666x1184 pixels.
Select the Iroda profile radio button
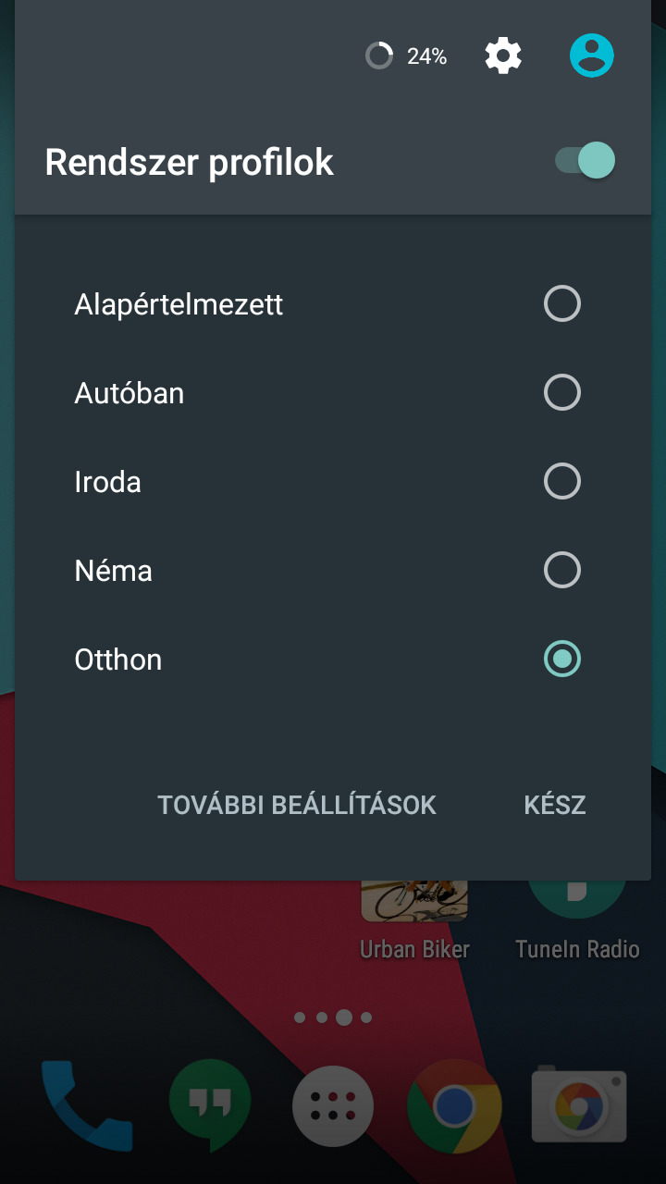[562, 482]
